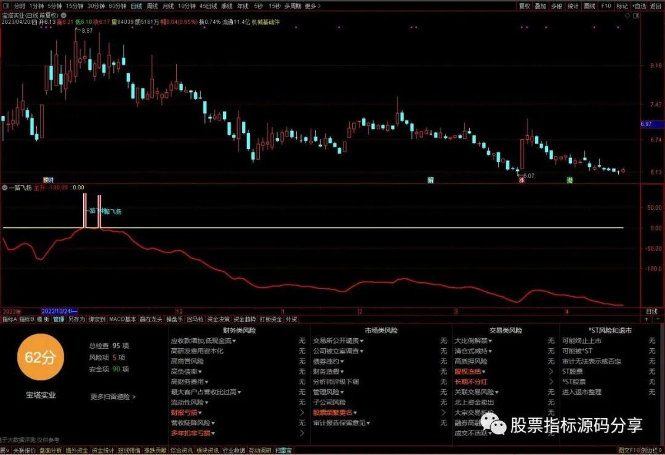Open the arrow on 长期不分红 row
This screenshot has height=455, width=665.
[x=551, y=382]
